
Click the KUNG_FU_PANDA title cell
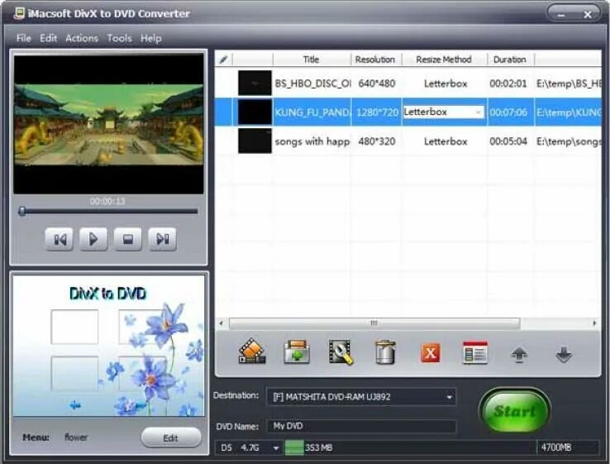click(312, 112)
